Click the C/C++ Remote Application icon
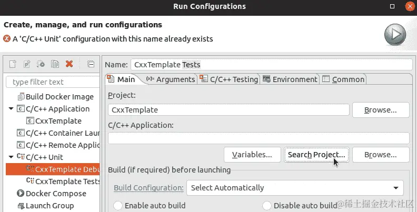Image resolution: width=417 pixels, height=212 pixels. (x=21, y=145)
